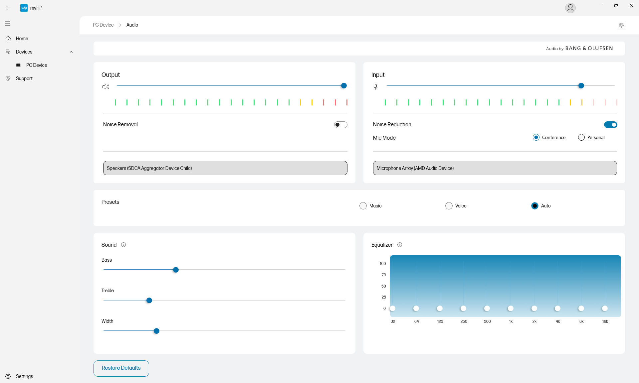Viewport: 639px width, 383px height.
Task: Collapse the Devices sidebar section
Action: (71, 52)
